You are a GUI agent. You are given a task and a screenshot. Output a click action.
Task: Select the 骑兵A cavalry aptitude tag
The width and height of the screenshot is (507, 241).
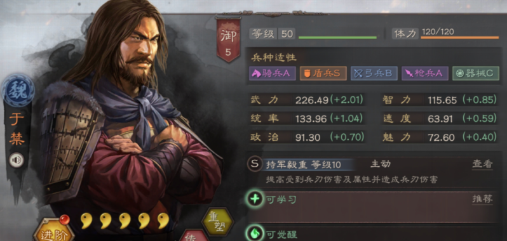click(273, 73)
